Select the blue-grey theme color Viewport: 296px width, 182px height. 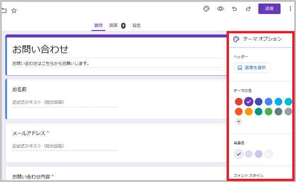(x=278, y=112)
